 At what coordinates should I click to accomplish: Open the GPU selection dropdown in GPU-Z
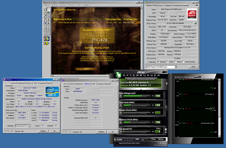tap(176, 67)
